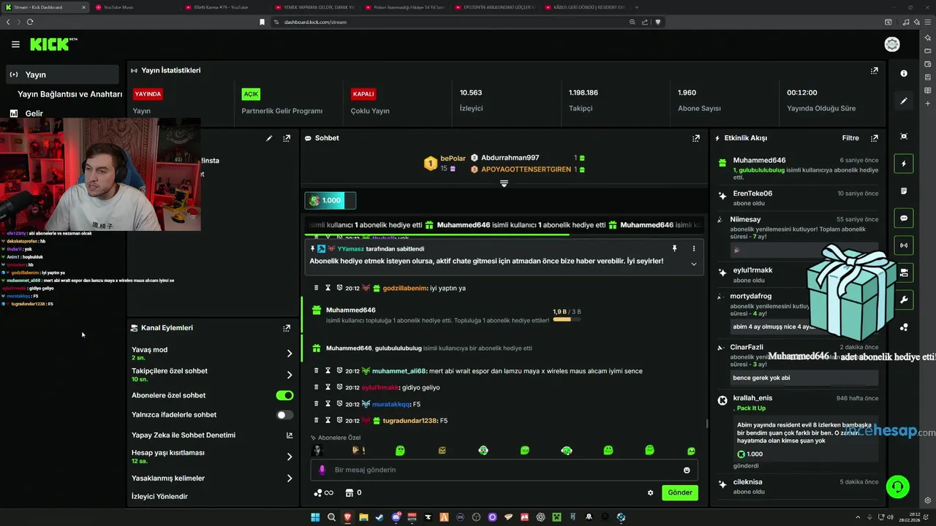Open Windows Start menu
Screen dimensions: 936x526
pyautogui.click(x=315, y=517)
